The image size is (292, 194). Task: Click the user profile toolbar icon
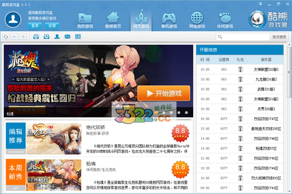57,36
